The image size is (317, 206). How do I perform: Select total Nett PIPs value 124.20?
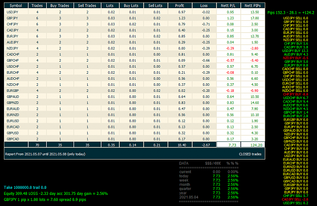click(x=256, y=145)
